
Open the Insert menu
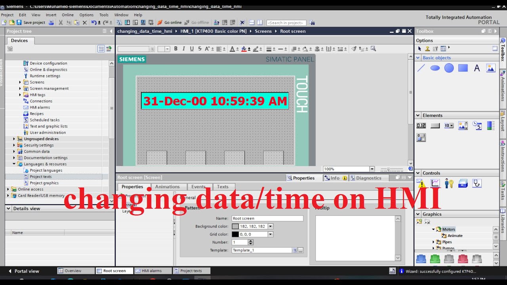pos(51,15)
